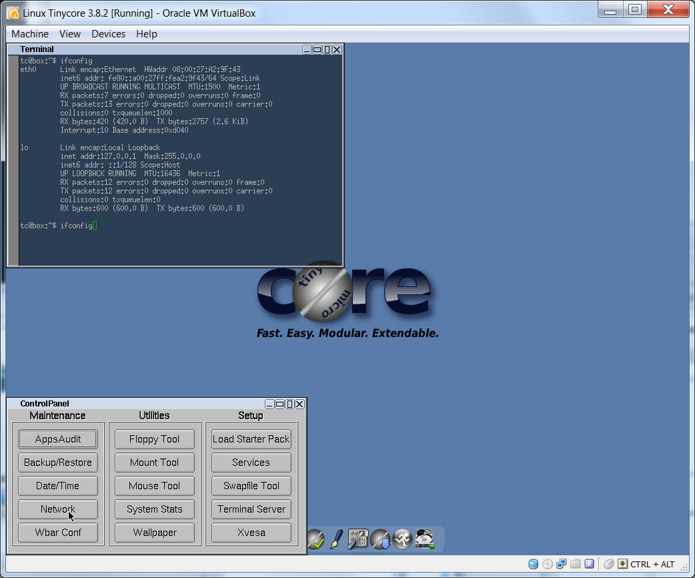Open the Devices menu
Viewport: 695px width, 578px height.
[x=108, y=34]
